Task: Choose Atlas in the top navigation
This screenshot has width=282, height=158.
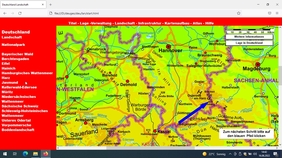Action: click(197, 23)
